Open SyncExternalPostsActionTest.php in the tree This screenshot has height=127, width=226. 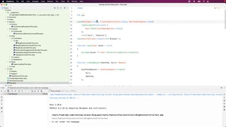24,27
